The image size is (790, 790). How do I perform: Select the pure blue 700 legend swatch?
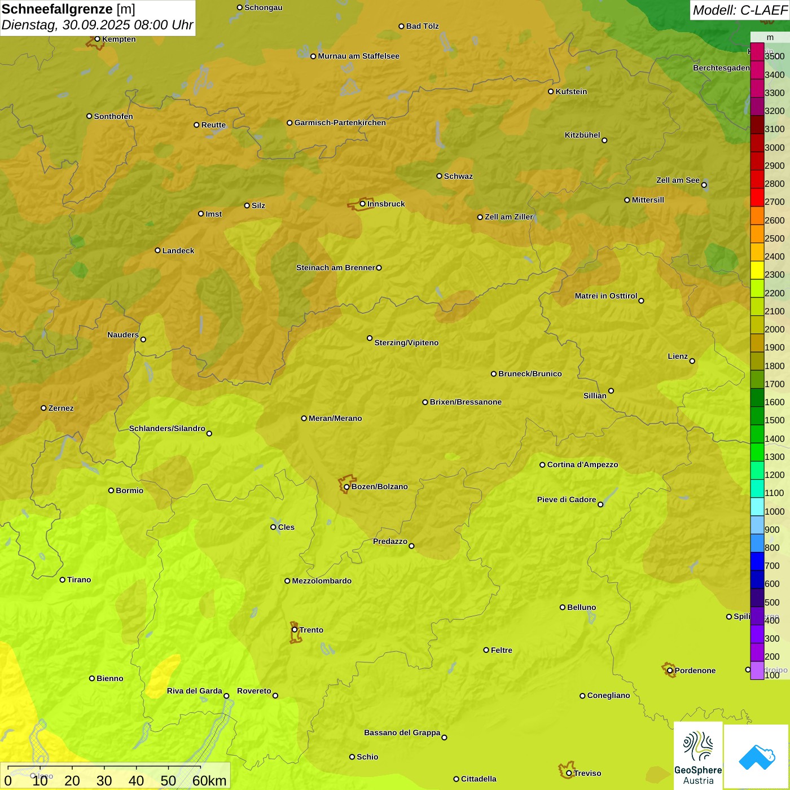[757, 561]
